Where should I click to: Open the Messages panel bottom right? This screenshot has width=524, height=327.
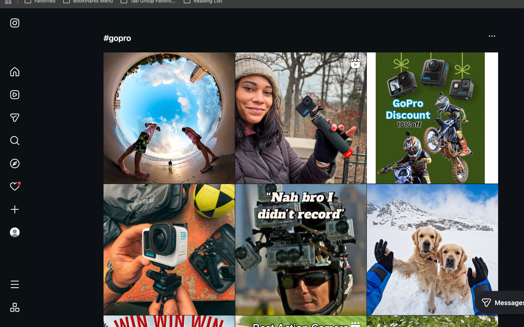(502, 303)
